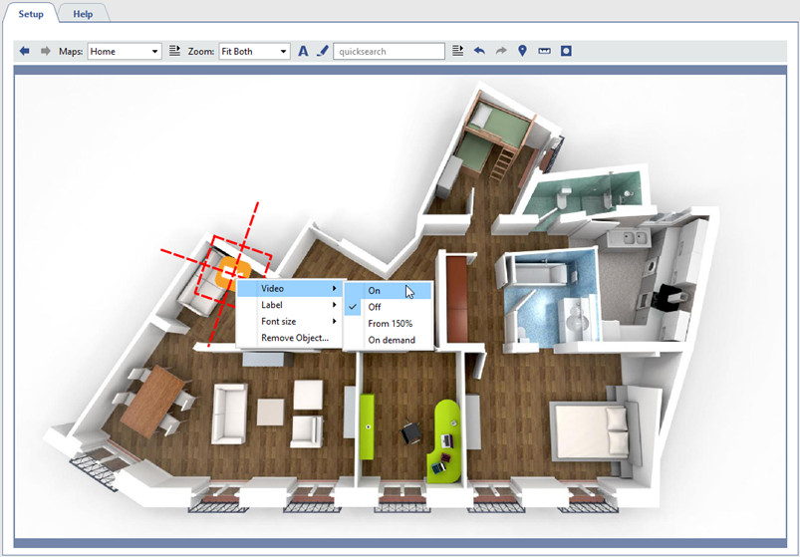Click the grey forward arrow icon
800x557 pixels.
tap(45, 51)
